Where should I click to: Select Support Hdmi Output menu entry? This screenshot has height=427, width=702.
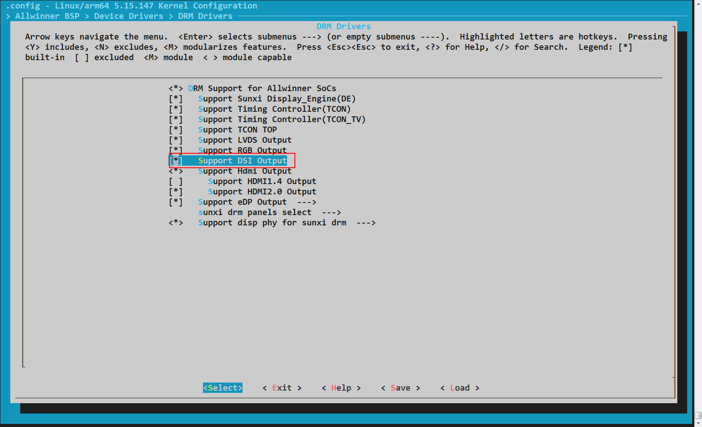[x=244, y=171]
